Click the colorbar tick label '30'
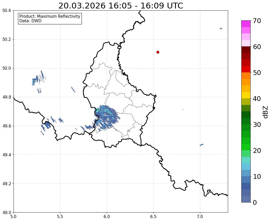Viewport: 271px width, 221px height. coord(257,125)
